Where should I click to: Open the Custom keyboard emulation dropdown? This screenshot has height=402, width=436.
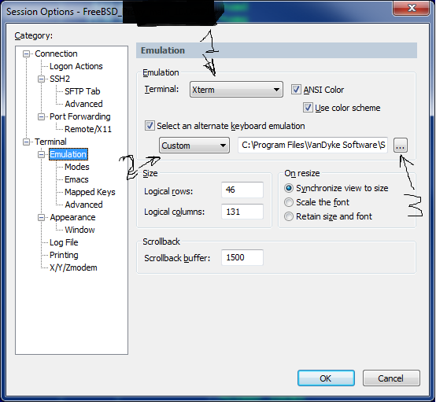(194, 145)
